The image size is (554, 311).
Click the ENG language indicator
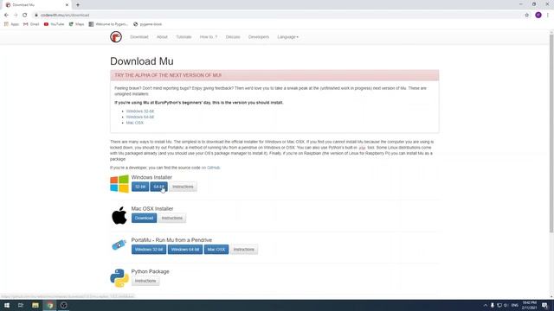coord(515,305)
